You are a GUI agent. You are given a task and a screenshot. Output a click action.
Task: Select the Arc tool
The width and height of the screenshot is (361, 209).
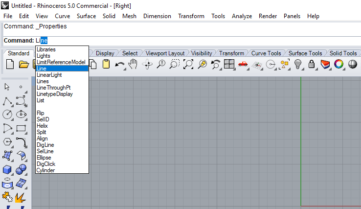tap(7, 128)
